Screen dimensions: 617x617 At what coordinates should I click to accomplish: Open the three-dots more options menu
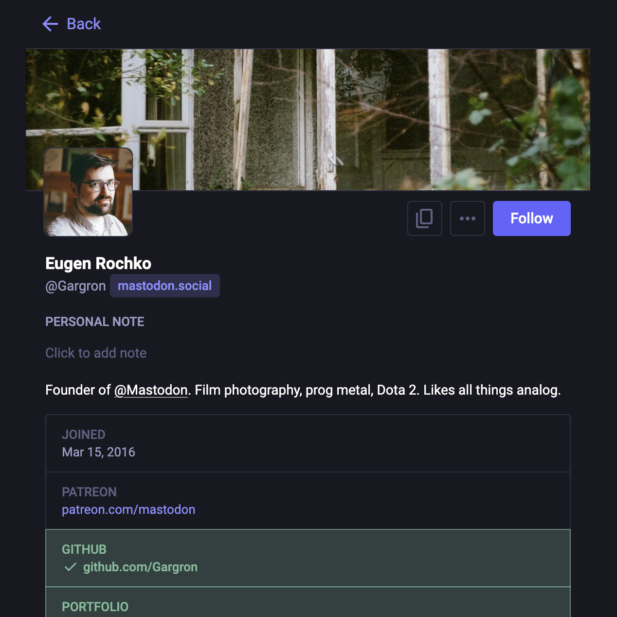pyautogui.click(x=468, y=218)
